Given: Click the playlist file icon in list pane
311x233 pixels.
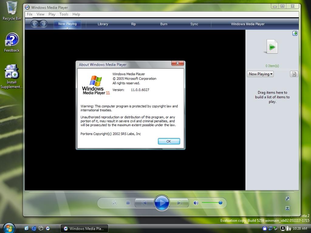Looking at the screenshot, I should (272, 47).
